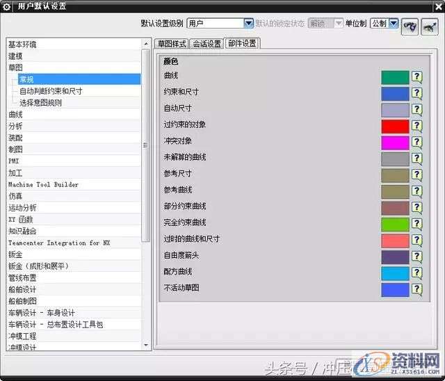Screen dimensions: 445x381
Task: Open help for 参考曲线 color
Action: click(416, 191)
